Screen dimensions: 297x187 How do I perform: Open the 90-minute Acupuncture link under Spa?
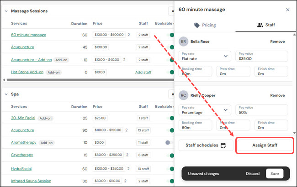click(x=22, y=130)
